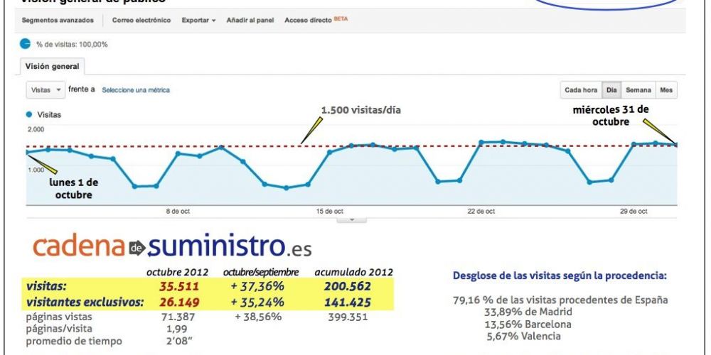This screenshot has height=355, width=711.
Task: Open the Visión general tab
Action: [54, 67]
